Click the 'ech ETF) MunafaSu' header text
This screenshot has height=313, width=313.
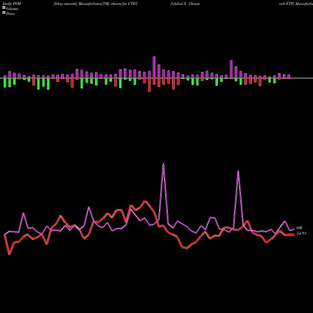point(296,4)
